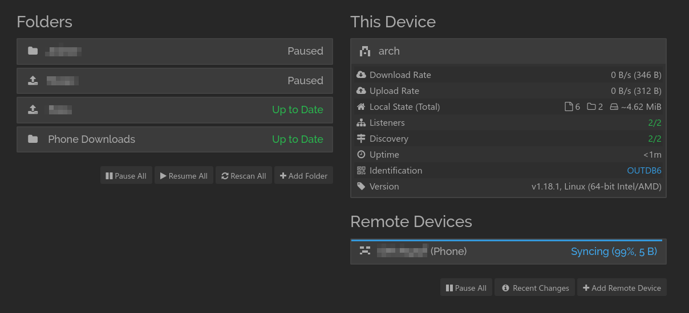The image size is (689, 313).
Task: Click the Phone remote device identicon
Action: 365,251
